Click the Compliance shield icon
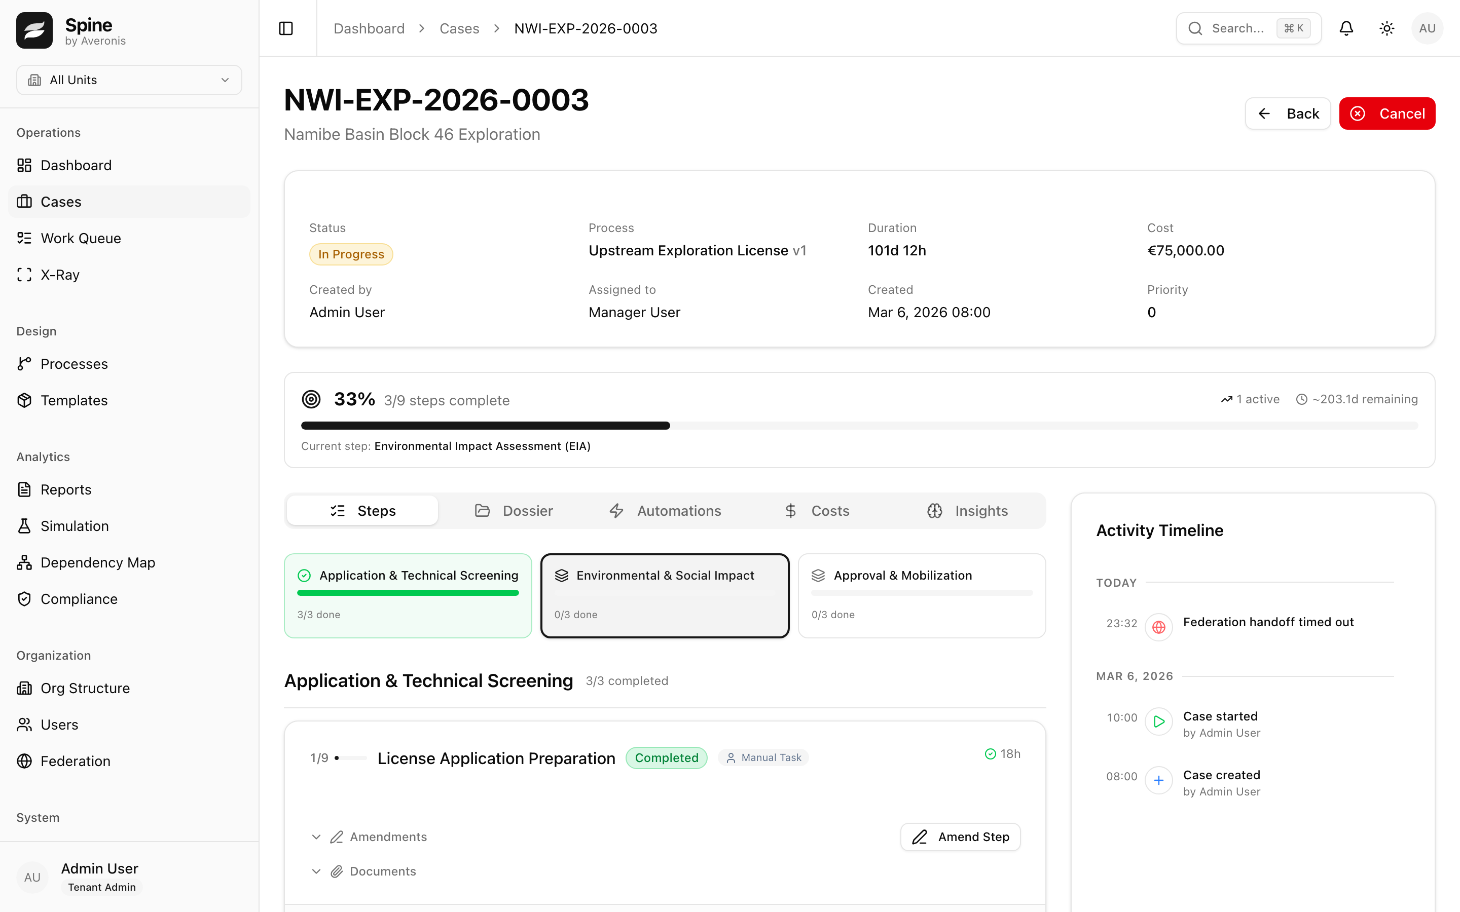Viewport: 1460px width, 912px height. 24,599
